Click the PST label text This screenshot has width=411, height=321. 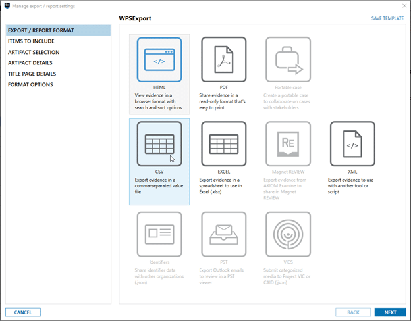(x=224, y=262)
